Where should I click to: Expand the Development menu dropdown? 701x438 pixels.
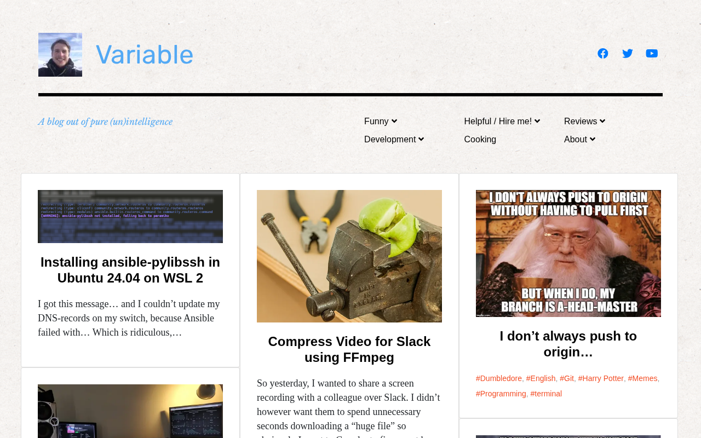394,139
